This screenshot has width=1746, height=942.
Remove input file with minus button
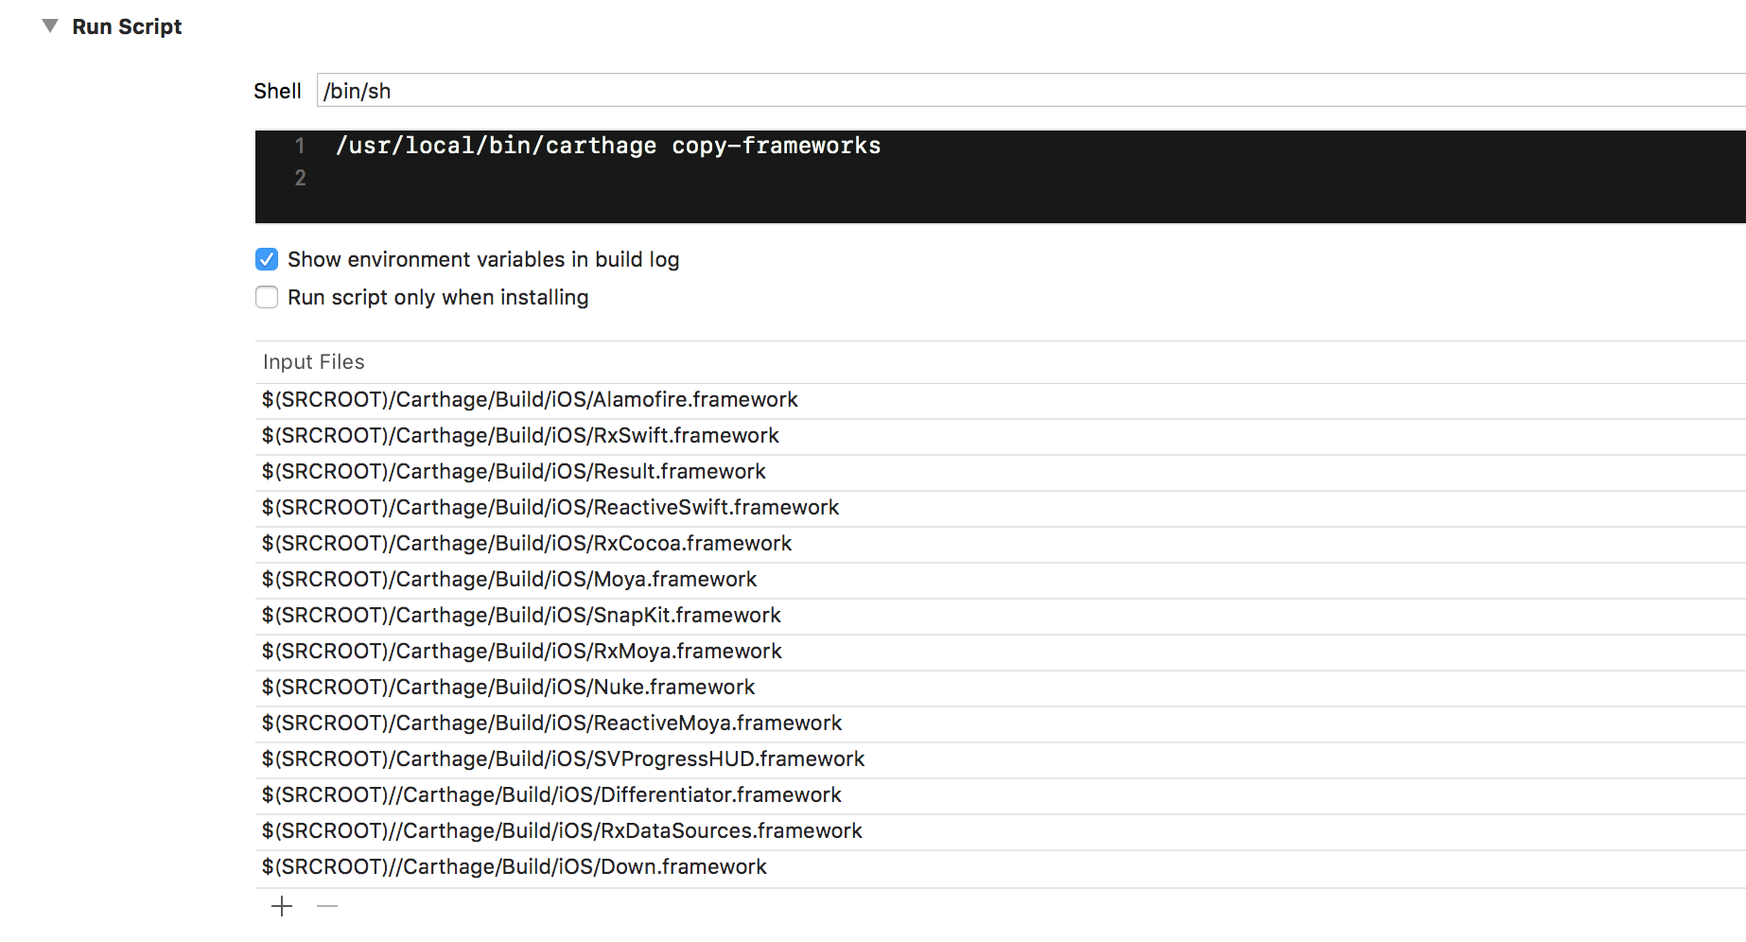coord(327,906)
